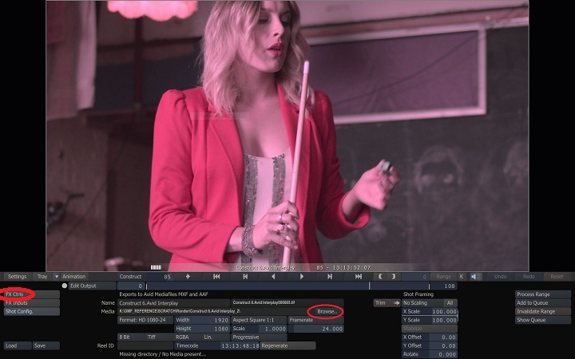Click the Stabilize button
Screen dimensions: 575x359
point(430,329)
